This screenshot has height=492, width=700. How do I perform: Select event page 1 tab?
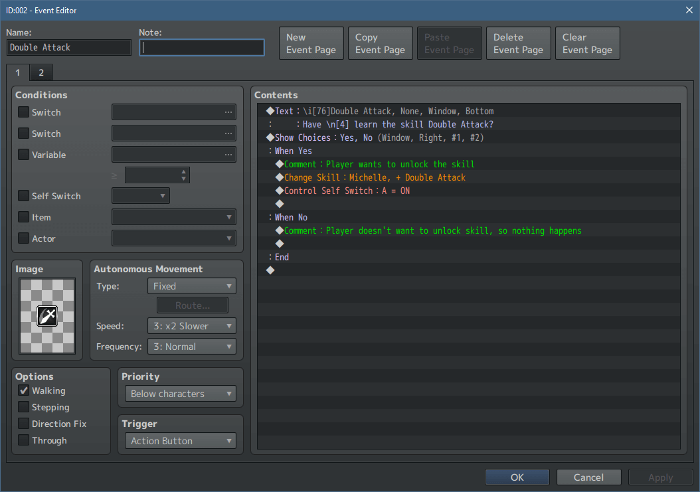[x=17, y=72]
